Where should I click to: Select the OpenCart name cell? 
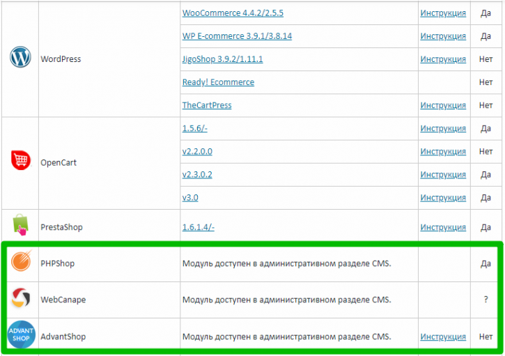pos(109,163)
